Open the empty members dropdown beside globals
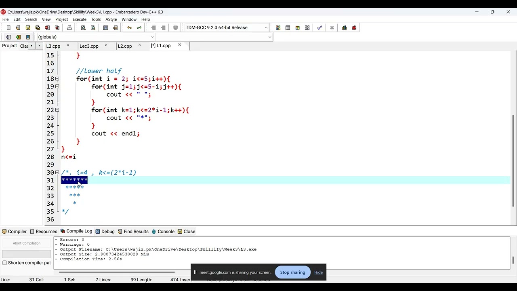The image size is (517, 291). pyautogui.click(x=214, y=37)
